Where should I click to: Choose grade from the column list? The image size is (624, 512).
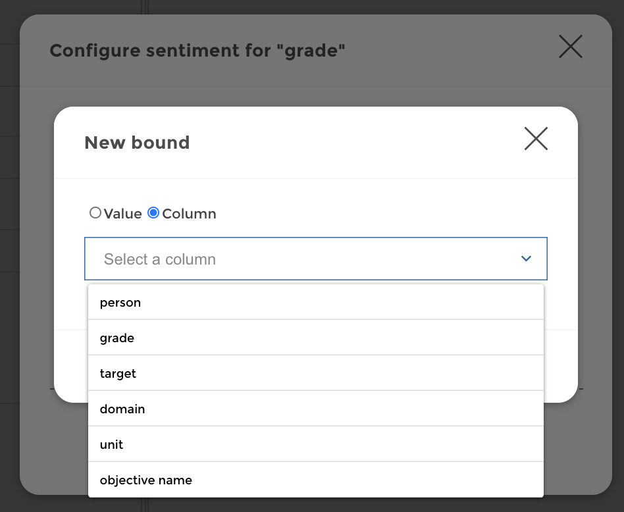coord(117,338)
